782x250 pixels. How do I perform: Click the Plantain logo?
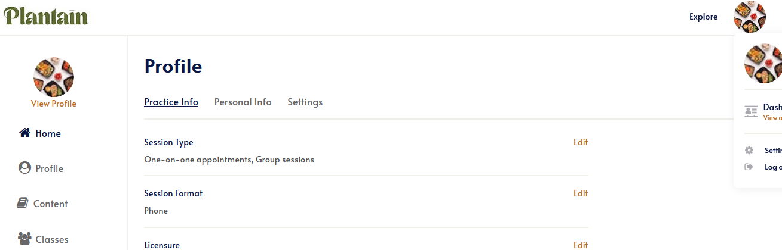(46, 16)
